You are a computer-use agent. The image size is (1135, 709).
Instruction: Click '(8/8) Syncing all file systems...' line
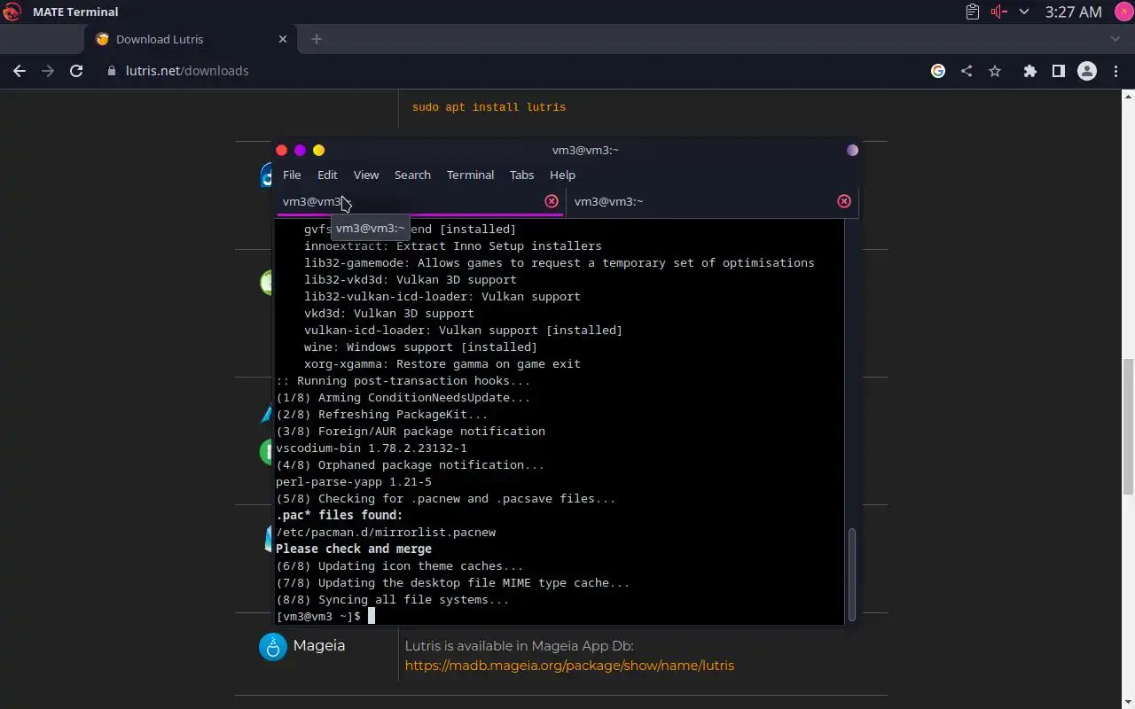[393, 600]
